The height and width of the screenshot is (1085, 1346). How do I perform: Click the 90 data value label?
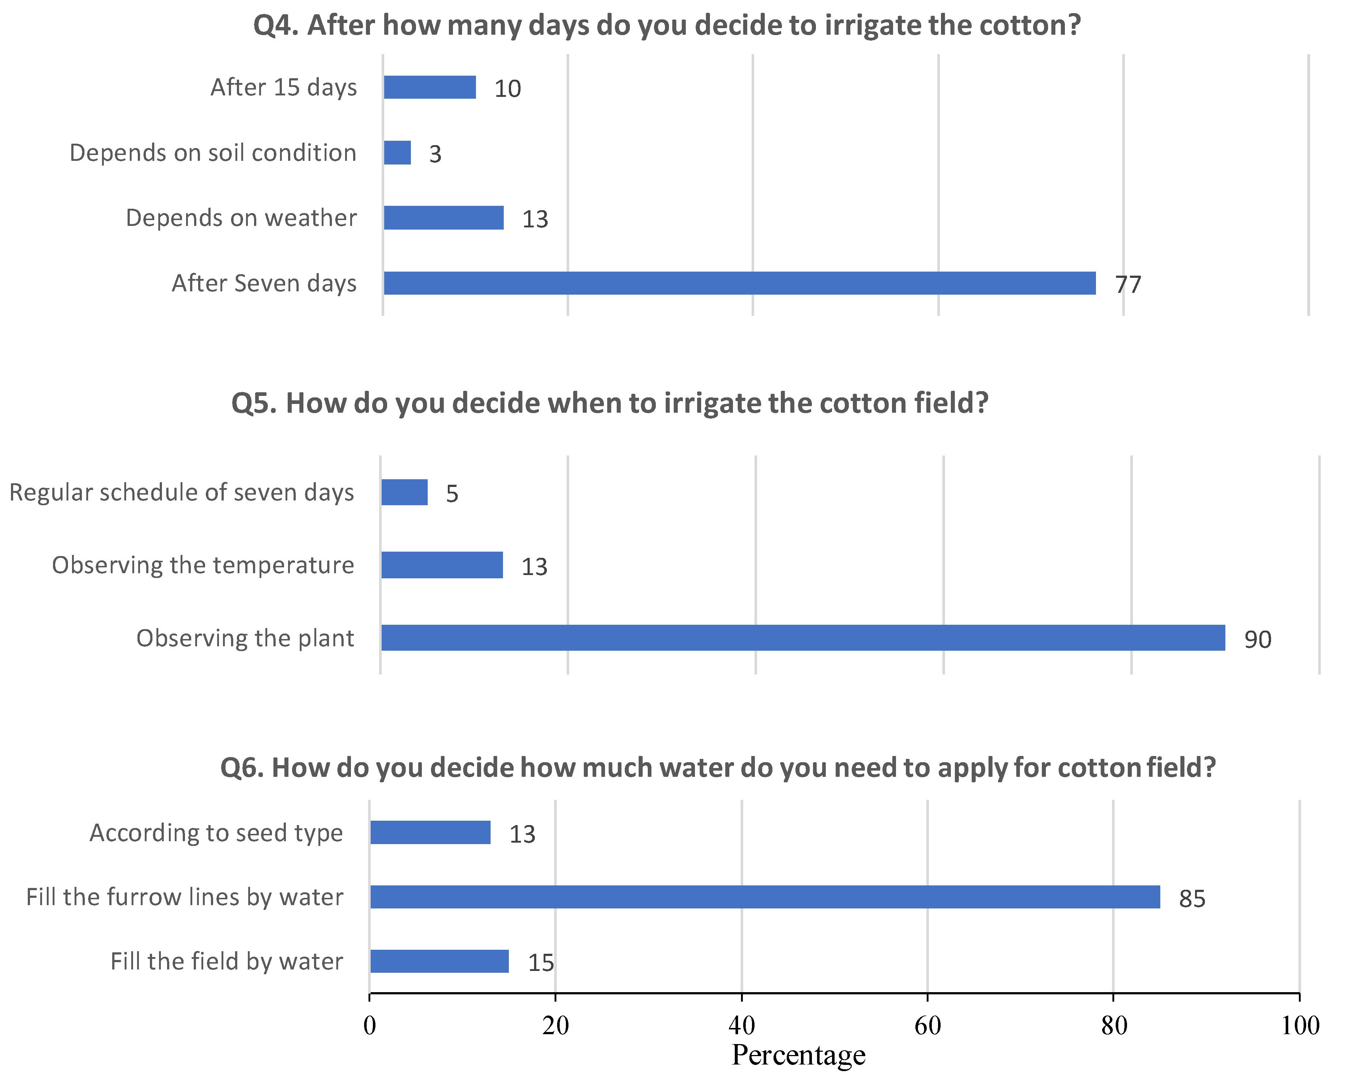pyautogui.click(x=1257, y=640)
